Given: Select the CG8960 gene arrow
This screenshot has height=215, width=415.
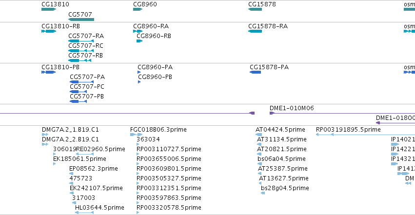Looking at the screenshot, I should click(138, 9).
